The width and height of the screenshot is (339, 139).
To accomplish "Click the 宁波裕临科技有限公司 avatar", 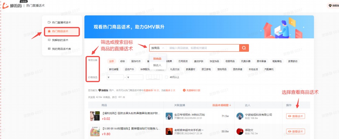I will [240, 116].
